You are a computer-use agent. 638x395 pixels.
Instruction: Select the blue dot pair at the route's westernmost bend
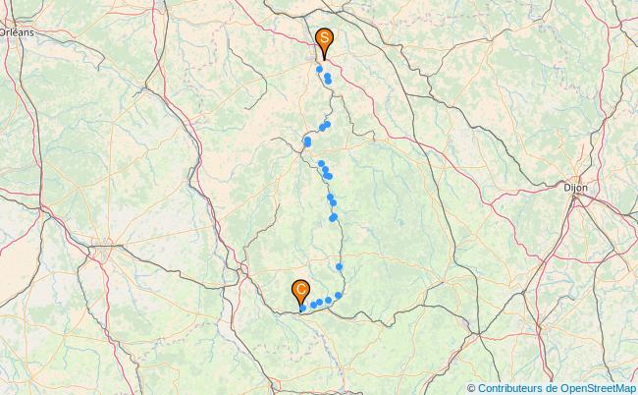307,141
